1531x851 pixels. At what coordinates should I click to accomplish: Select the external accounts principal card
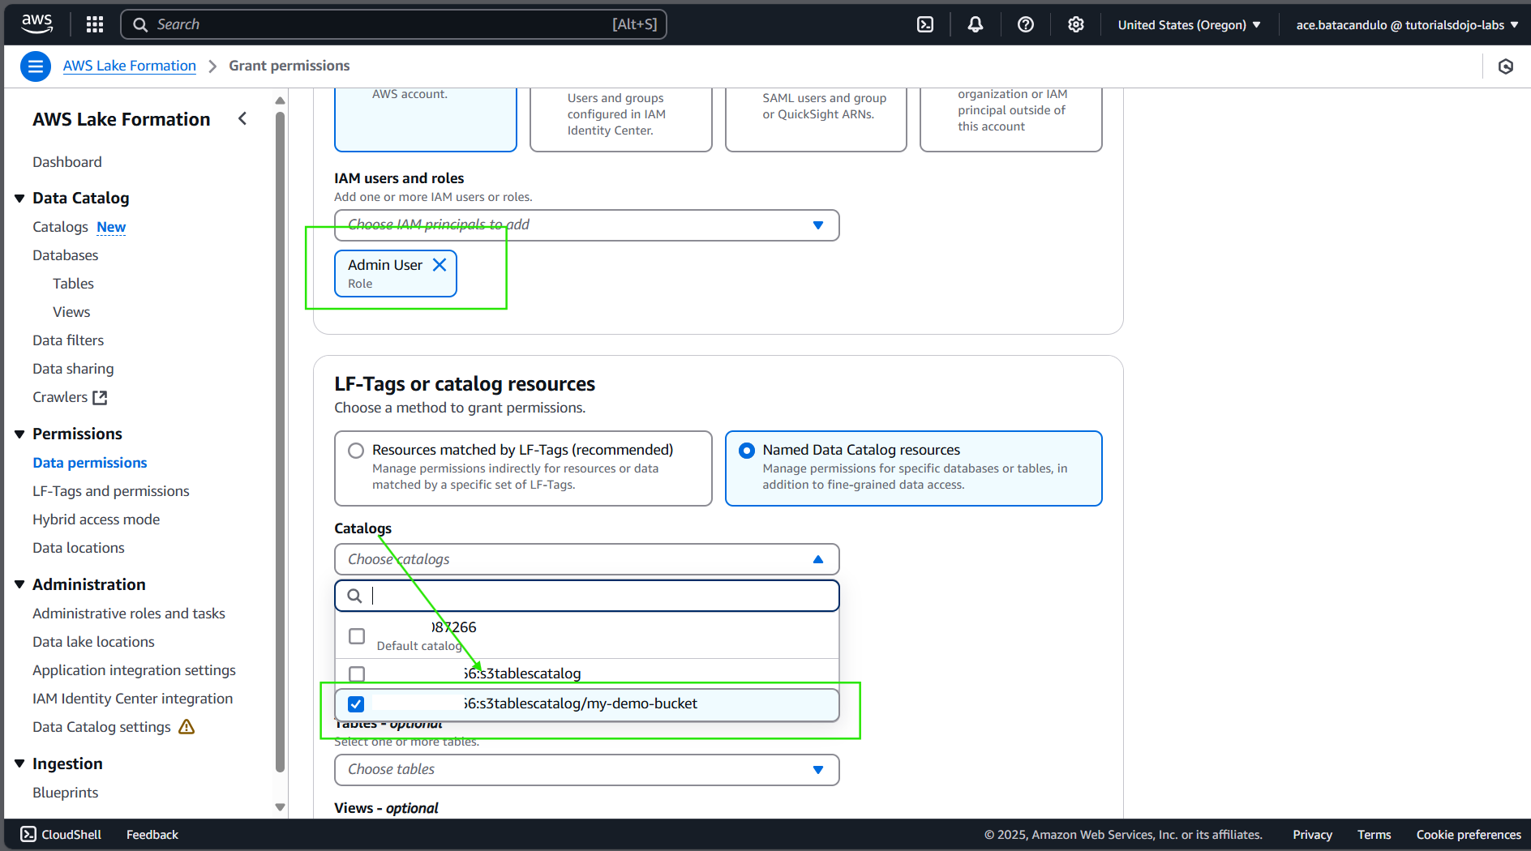pos(1011,120)
